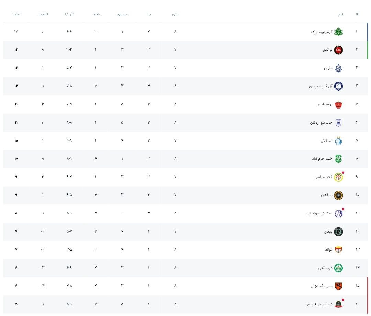
Task: Open the Malavan team logo
Action: 339,68
